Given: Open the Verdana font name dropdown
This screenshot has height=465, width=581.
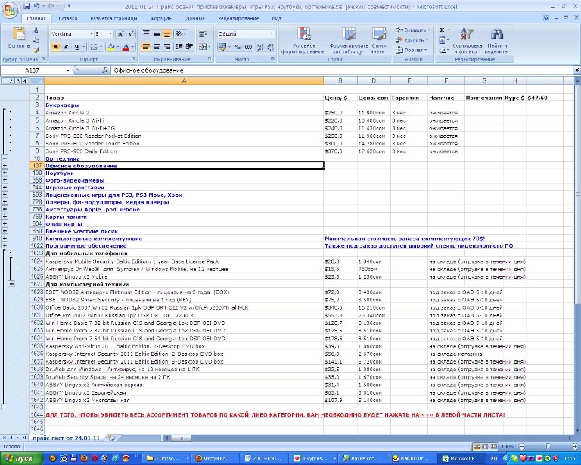Looking at the screenshot, I should coord(91,34).
